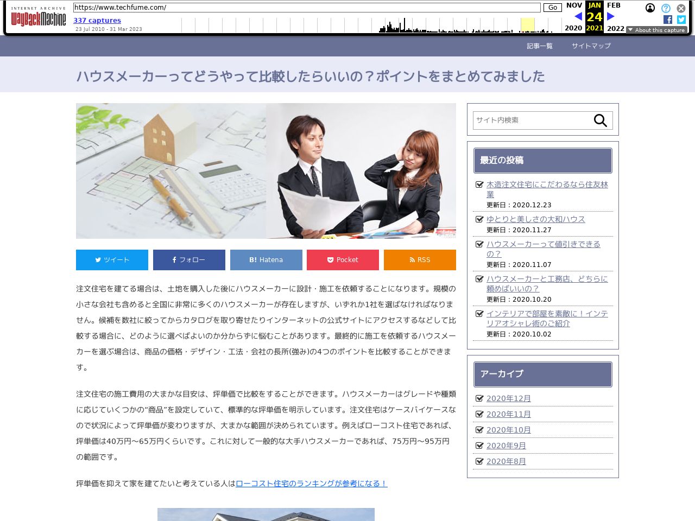Click the red Pocket save button
The height and width of the screenshot is (521, 695).
click(343, 260)
